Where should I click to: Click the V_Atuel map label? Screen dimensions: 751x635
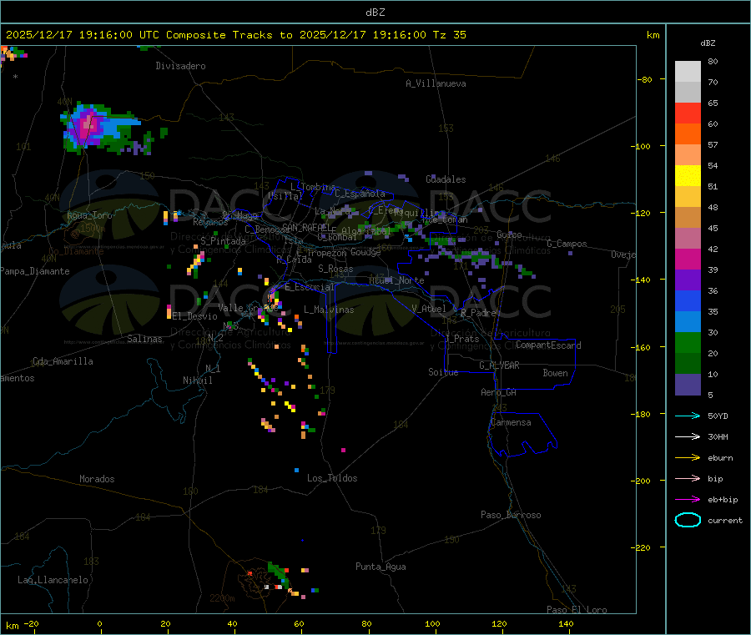429,309
